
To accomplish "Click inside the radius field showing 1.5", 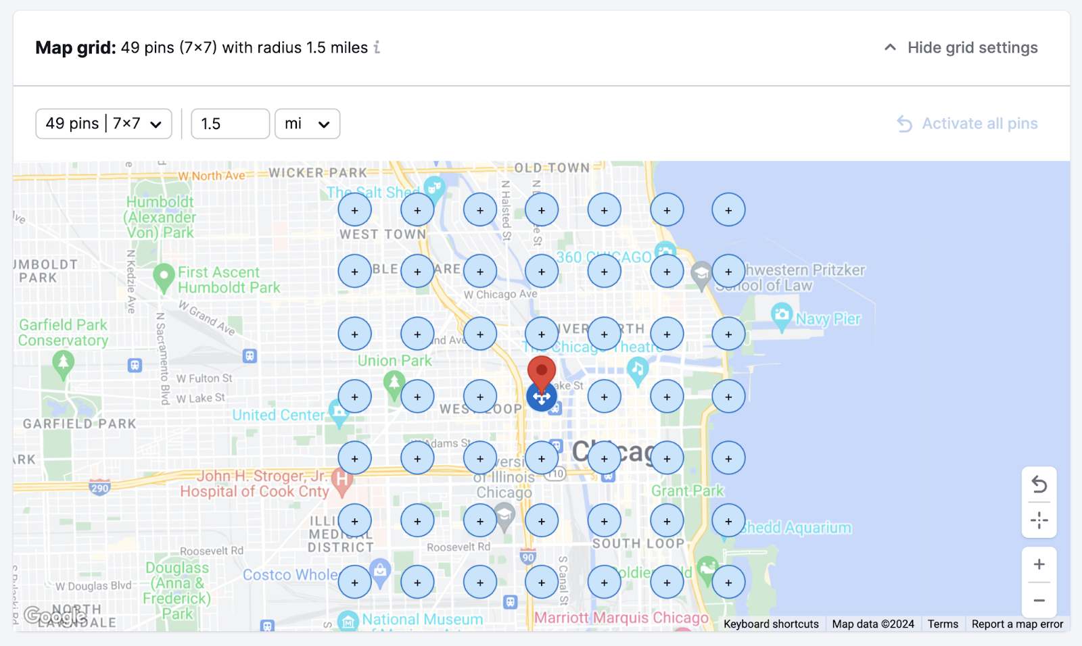I will pos(230,124).
